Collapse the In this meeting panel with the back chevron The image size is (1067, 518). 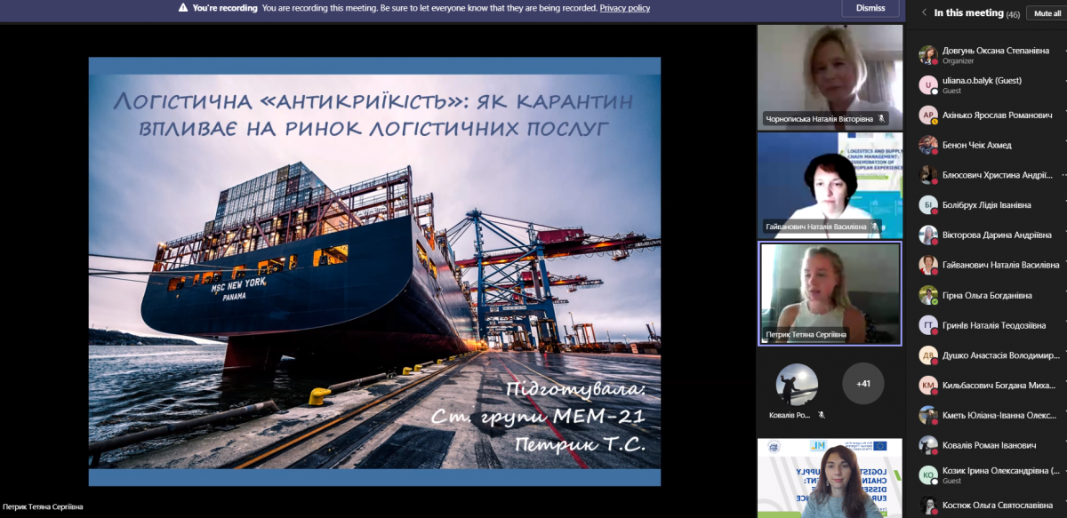pos(925,12)
